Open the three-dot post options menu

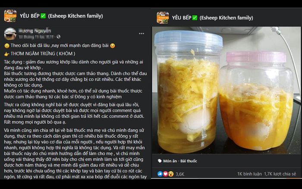point(142,34)
